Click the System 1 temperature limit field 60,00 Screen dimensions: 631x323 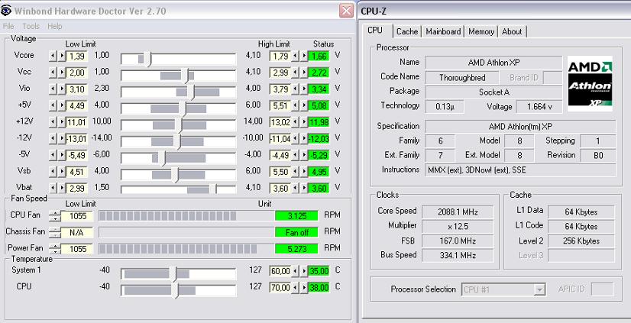click(280, 271)
